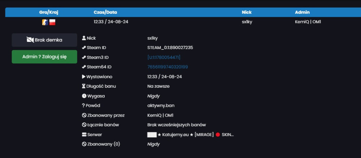Open the Steam3 ID link [U:1:1780054471]
Screen dimensions: 361x158
[x=164, y=57]
